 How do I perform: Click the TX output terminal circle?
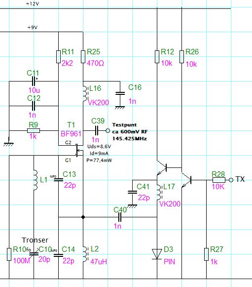tap(231, 180)
